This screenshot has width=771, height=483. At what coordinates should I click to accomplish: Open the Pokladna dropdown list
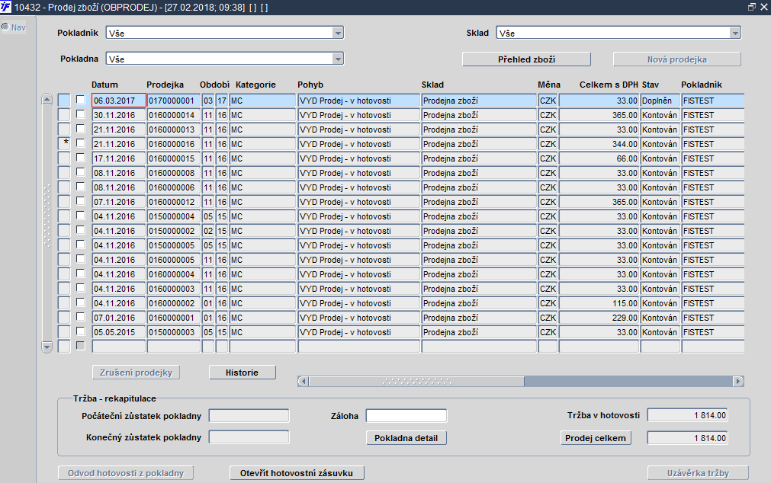(338, 59)
